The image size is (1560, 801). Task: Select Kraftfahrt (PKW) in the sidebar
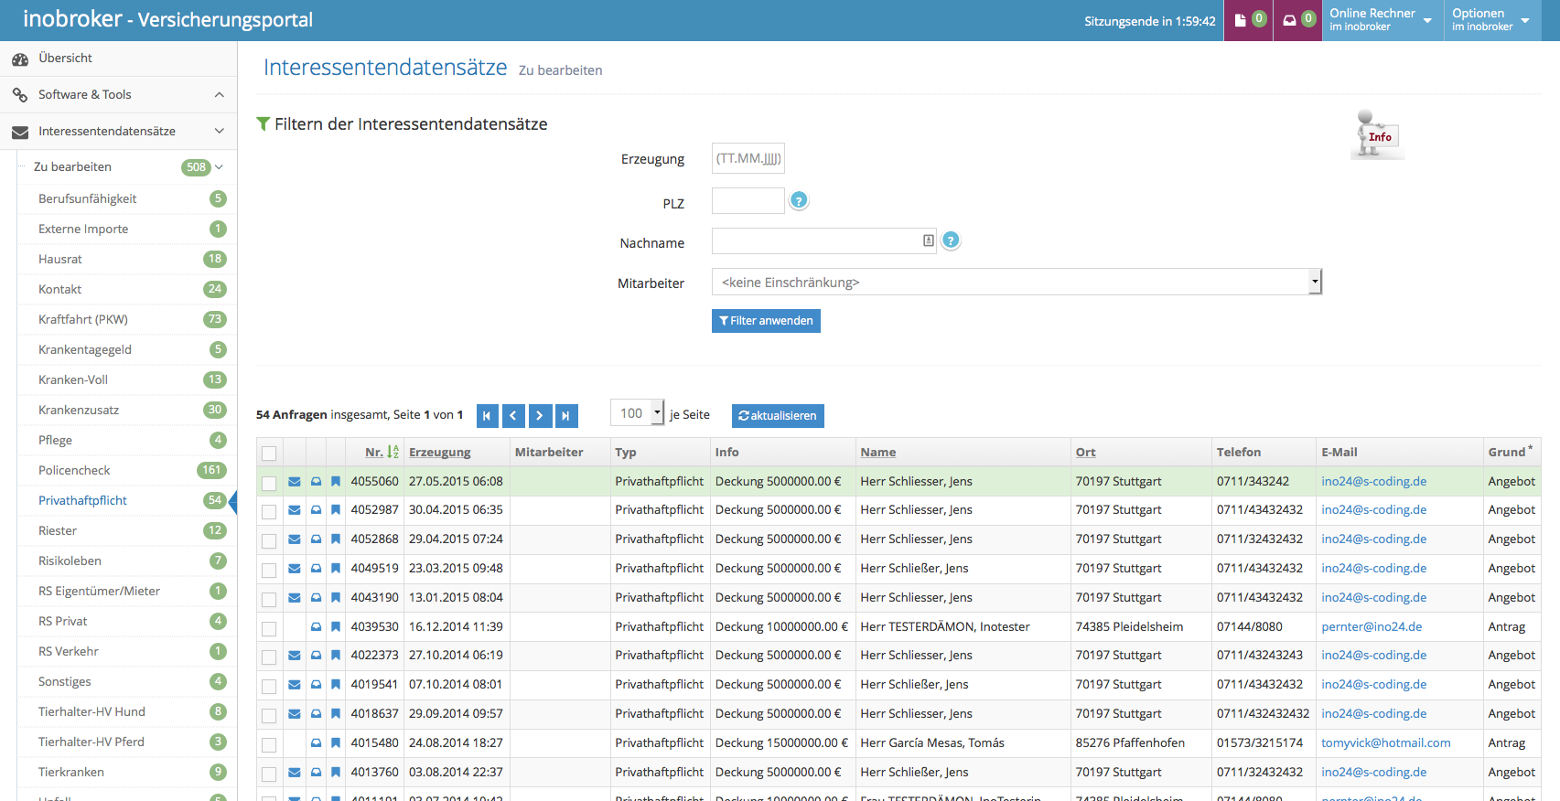(83, 319)
